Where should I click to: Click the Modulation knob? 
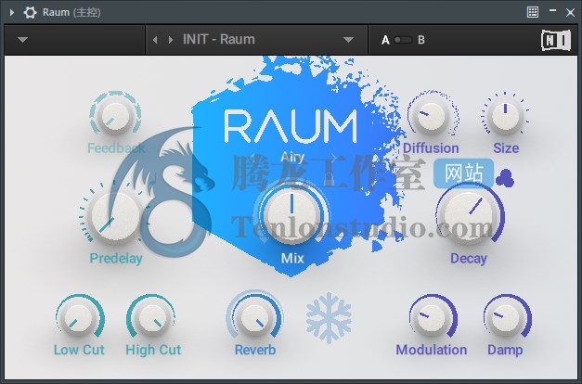(x=432, y=319)
